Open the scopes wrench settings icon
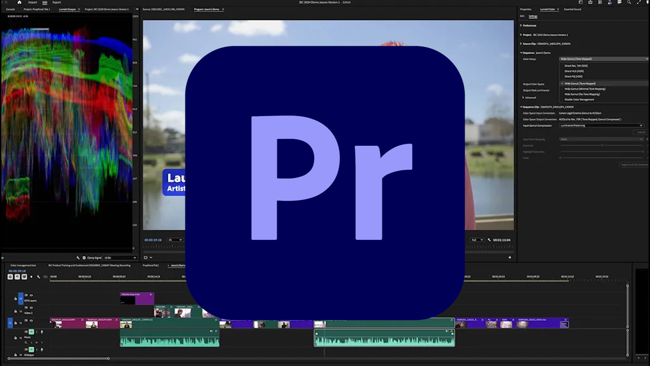650x366 pixels. pyautogui.click(x=78, y=258)
